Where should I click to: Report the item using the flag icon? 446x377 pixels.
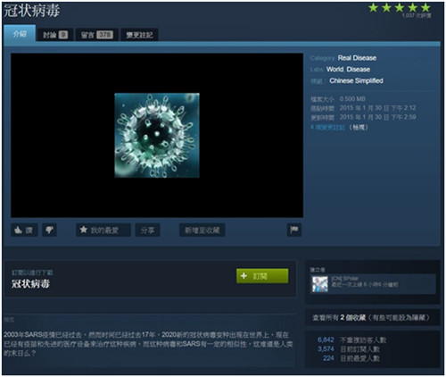[294, 230]
